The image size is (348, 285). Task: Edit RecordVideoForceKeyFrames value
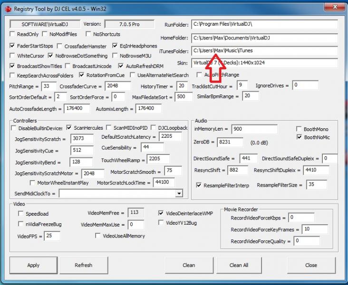pyautogui.click(x=315, y=229)
